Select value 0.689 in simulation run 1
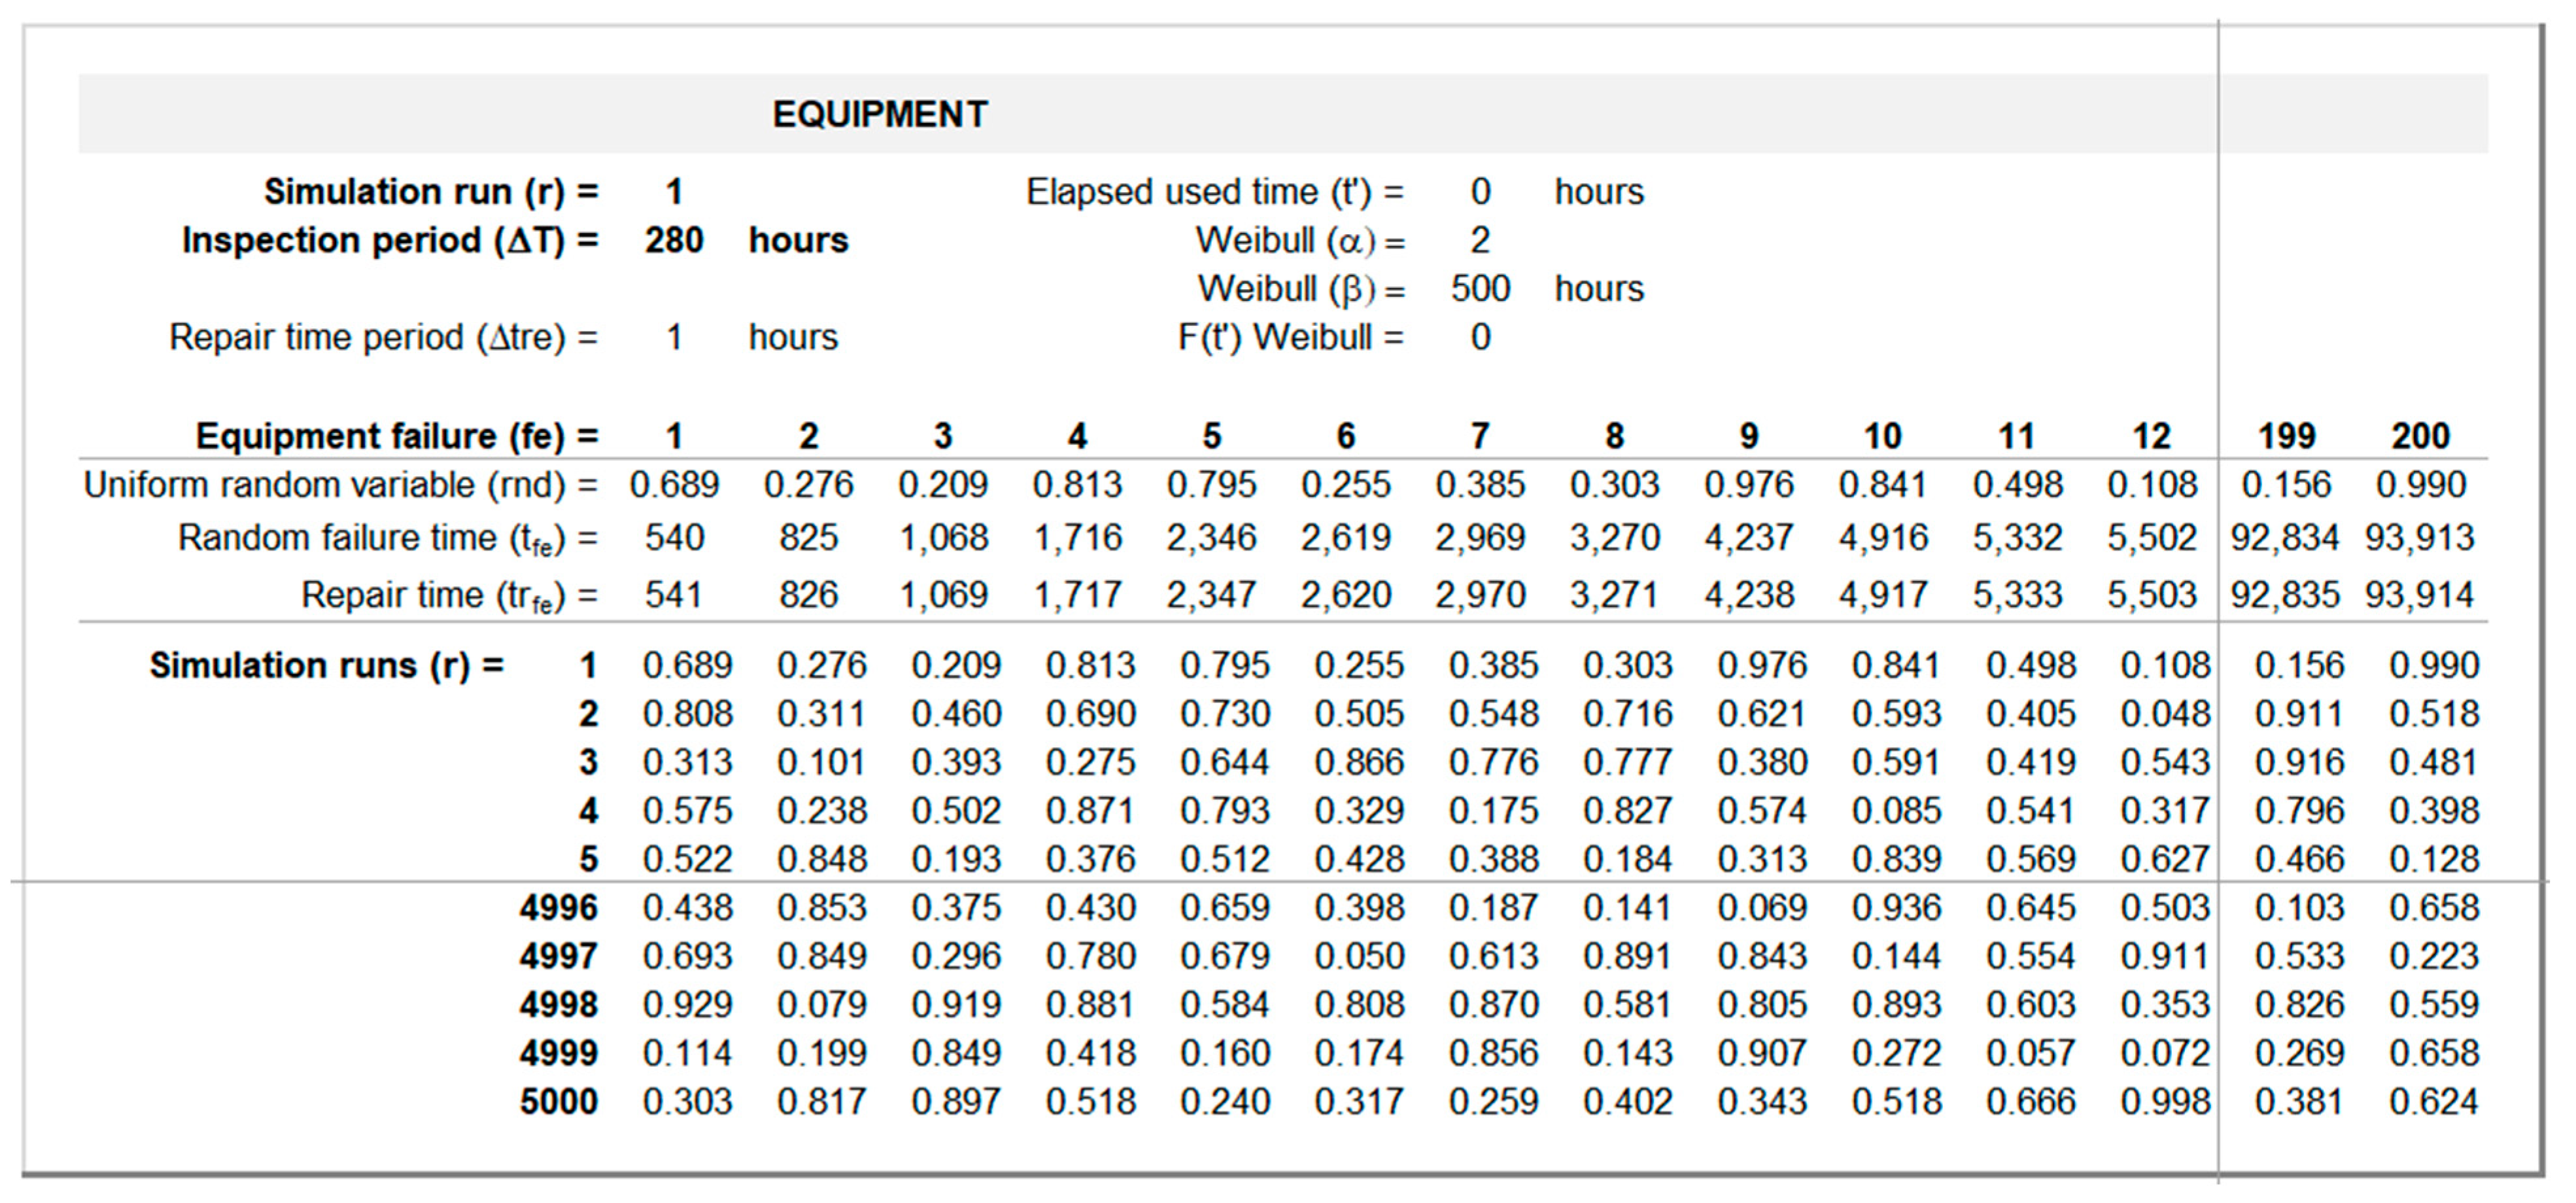 tap(687, 665)
